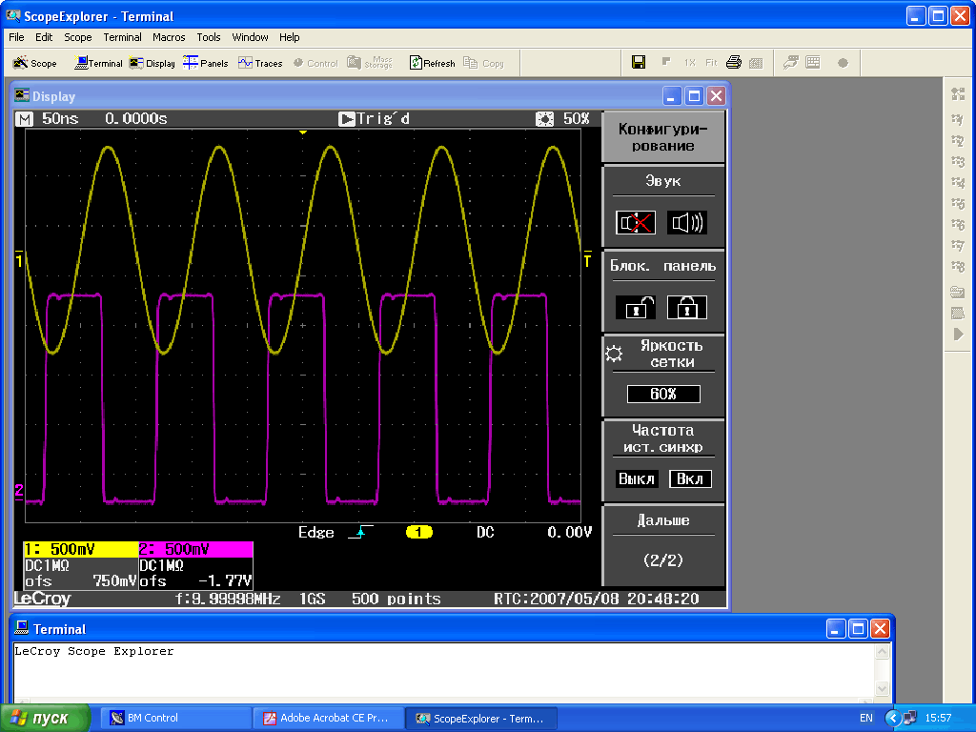The image size is (976, 732).
Task: Enable sound with the speaker icon
Action: click(686, 223)
